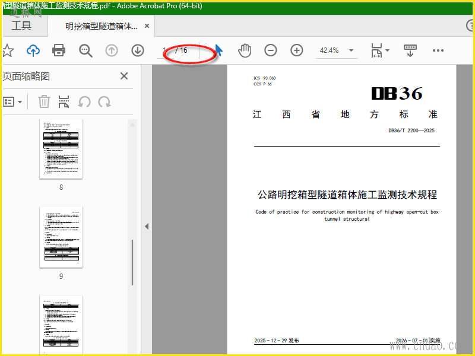475x356 pixels.
Task: Print the document with the printer icon
Action: tap(59, 50)
